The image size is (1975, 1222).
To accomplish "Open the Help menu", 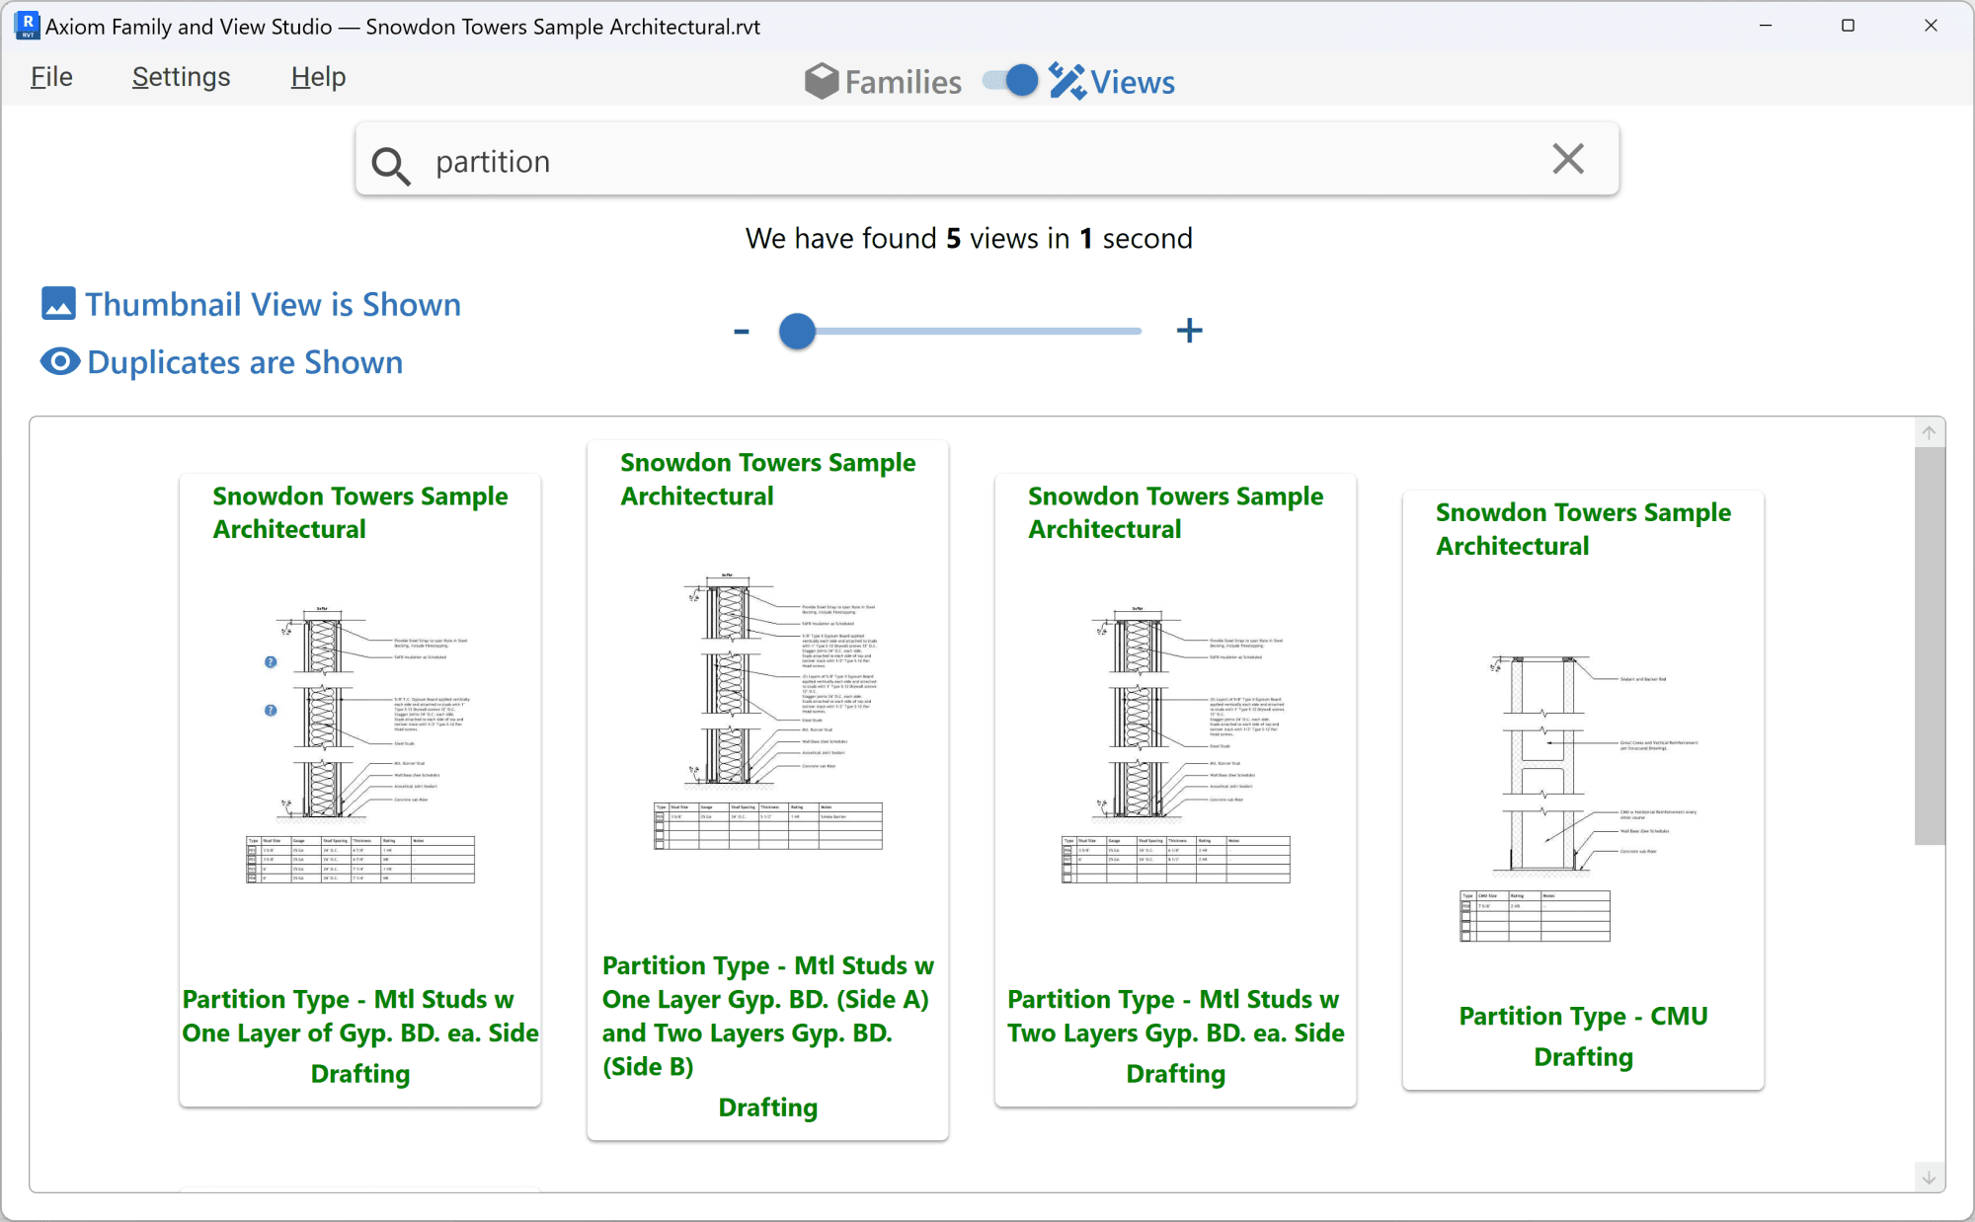I will (318, 77).
